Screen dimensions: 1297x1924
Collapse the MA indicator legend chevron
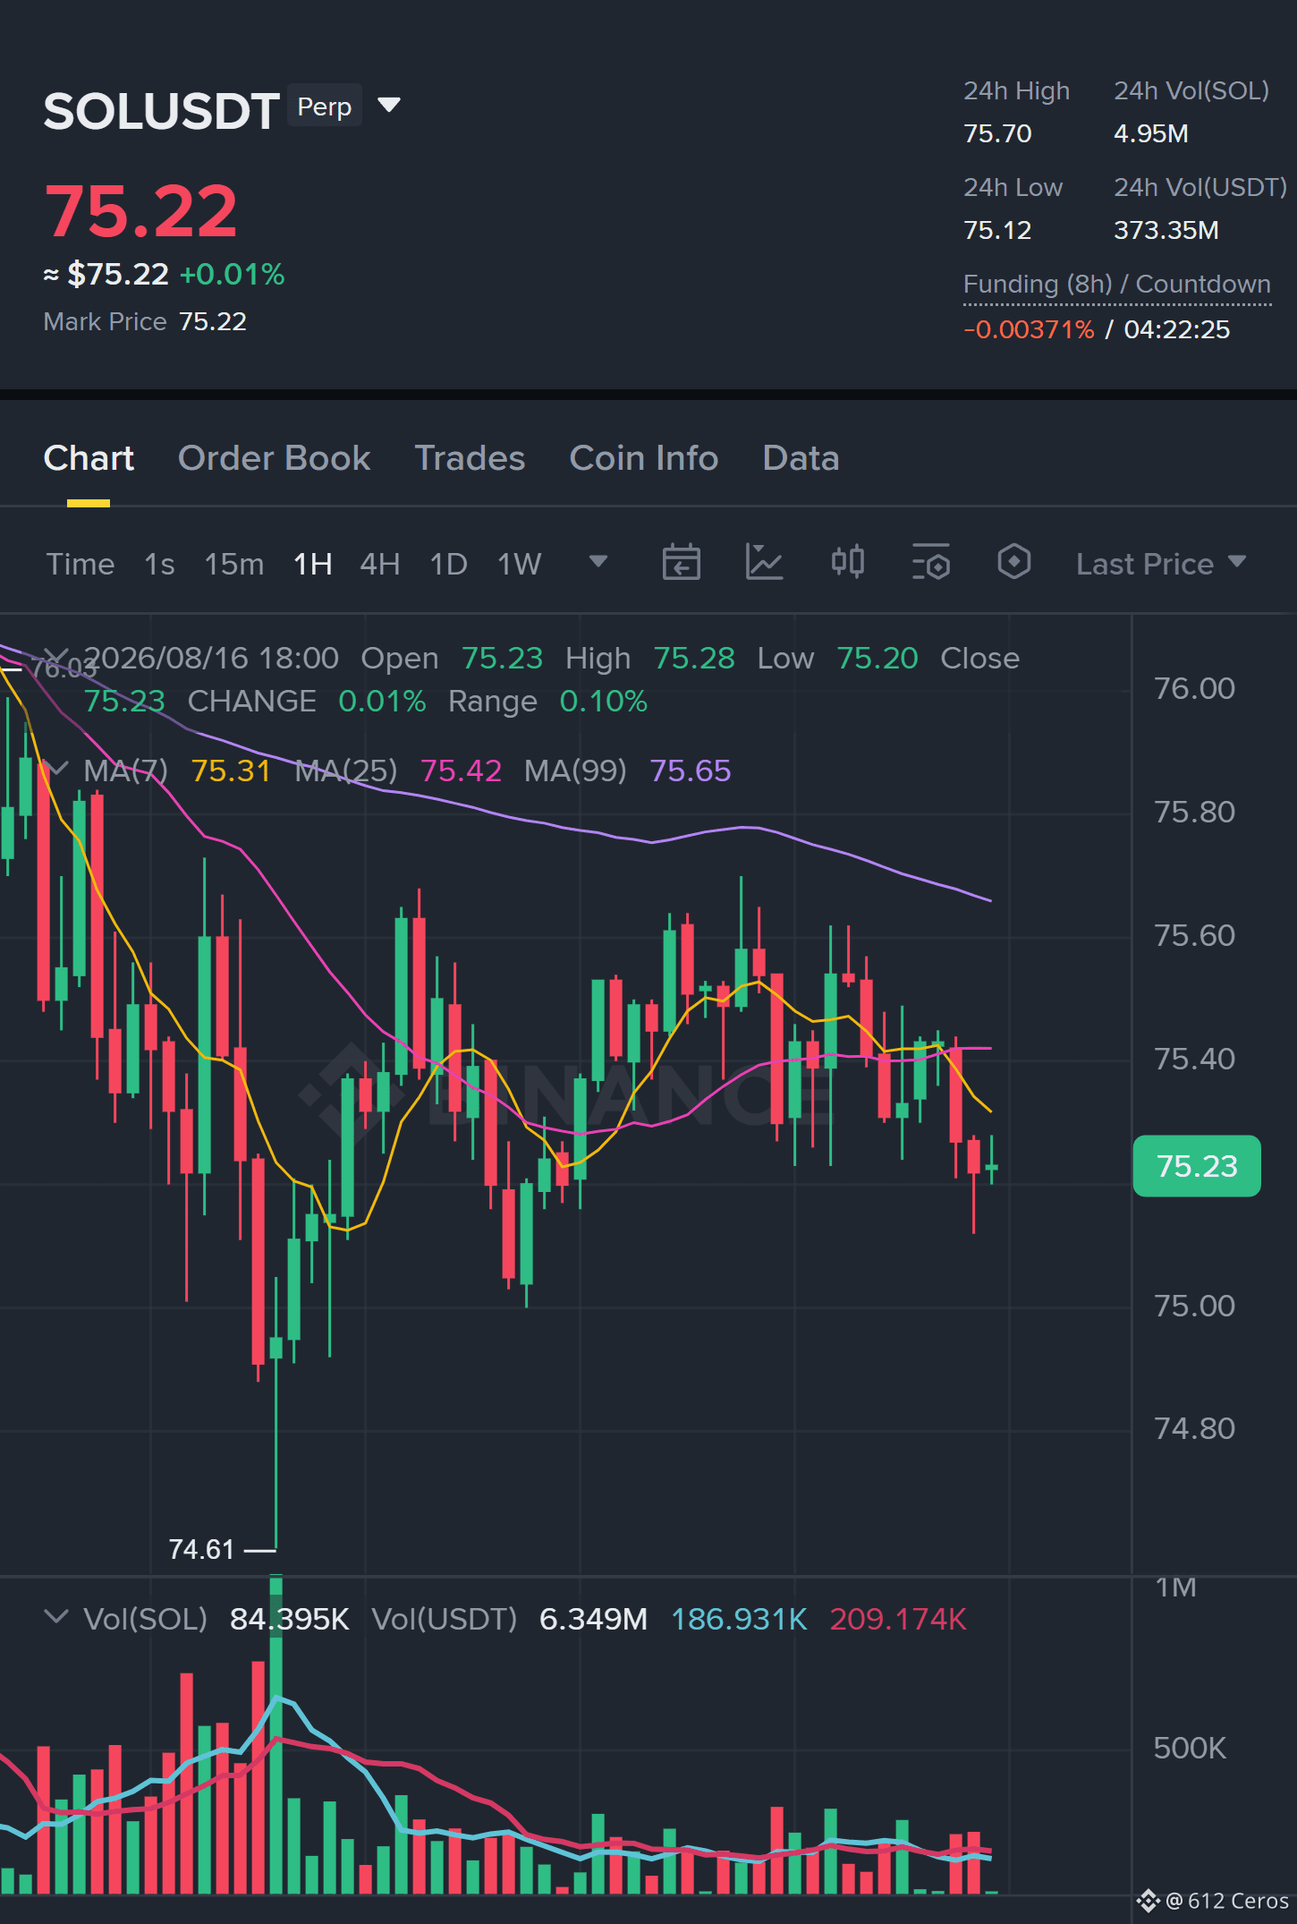(55, 768)
